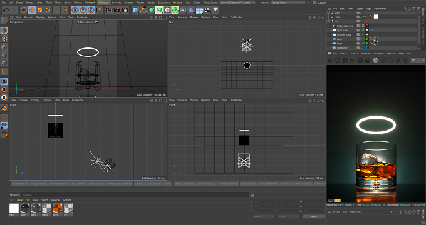Select the orange drink material thumbnail
This screenshot has height=225, width=426.
click(x=58, y=209)
